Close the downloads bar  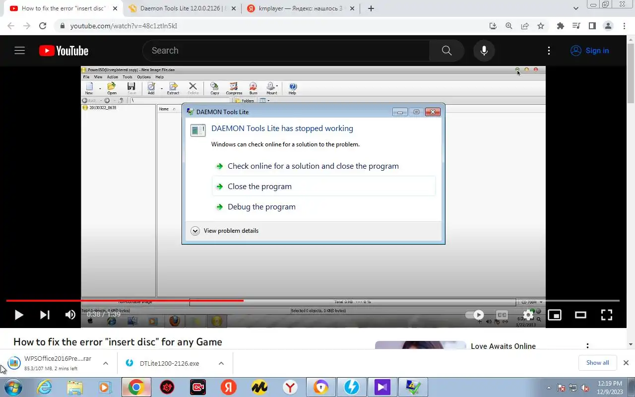point(626,363)
